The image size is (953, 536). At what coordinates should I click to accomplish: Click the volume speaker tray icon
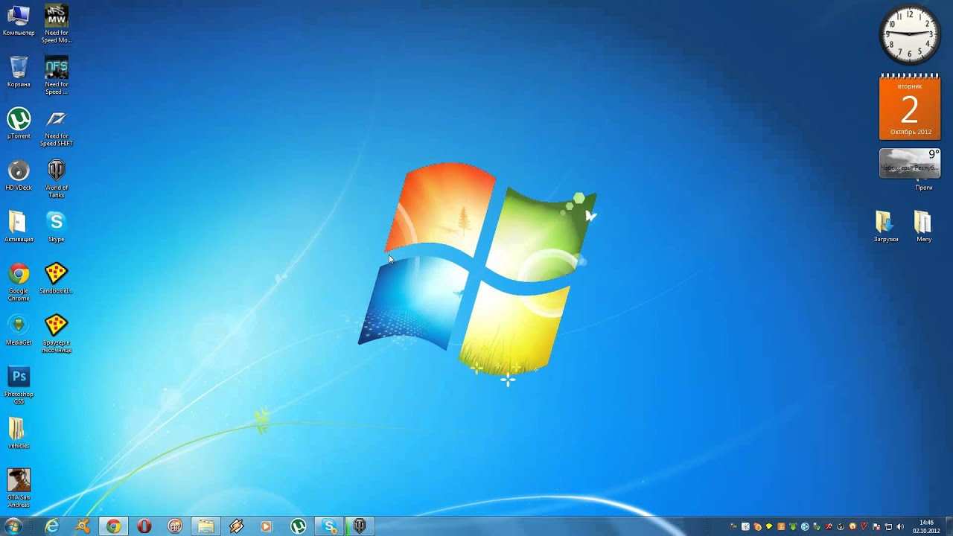pos(900,526)
